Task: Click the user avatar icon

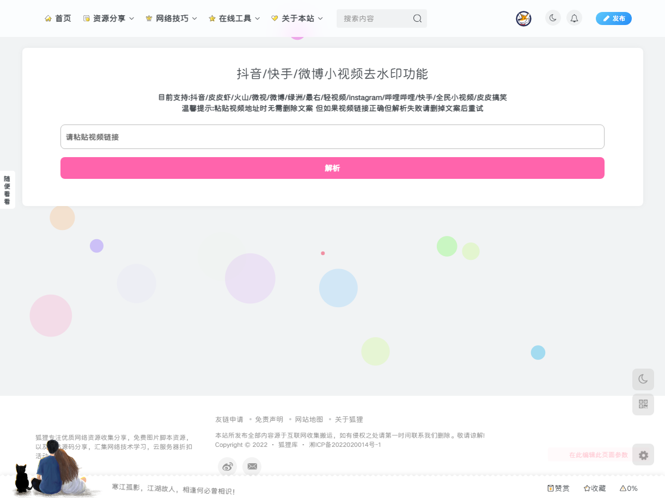Action: pyautogui.click(x=523, y=18)
